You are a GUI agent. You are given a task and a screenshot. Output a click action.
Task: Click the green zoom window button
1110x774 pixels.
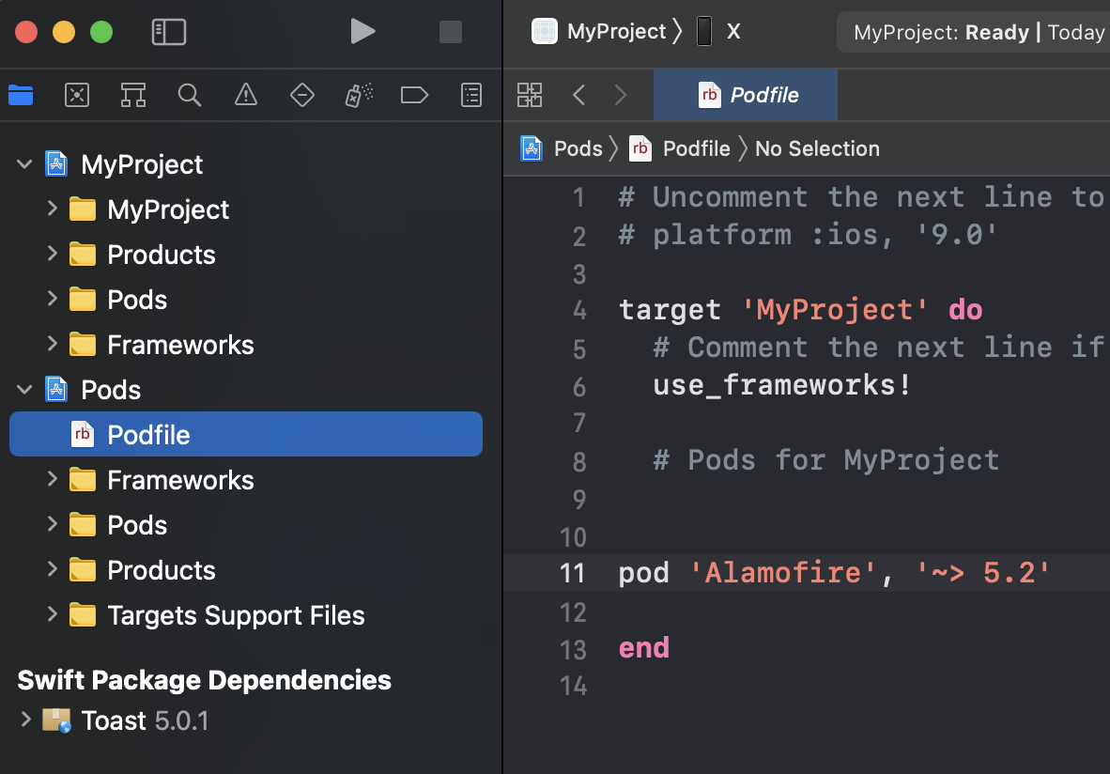point(101,32)
